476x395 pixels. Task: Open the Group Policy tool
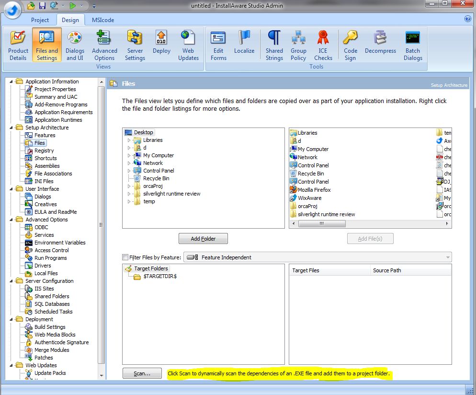(298, 45)
